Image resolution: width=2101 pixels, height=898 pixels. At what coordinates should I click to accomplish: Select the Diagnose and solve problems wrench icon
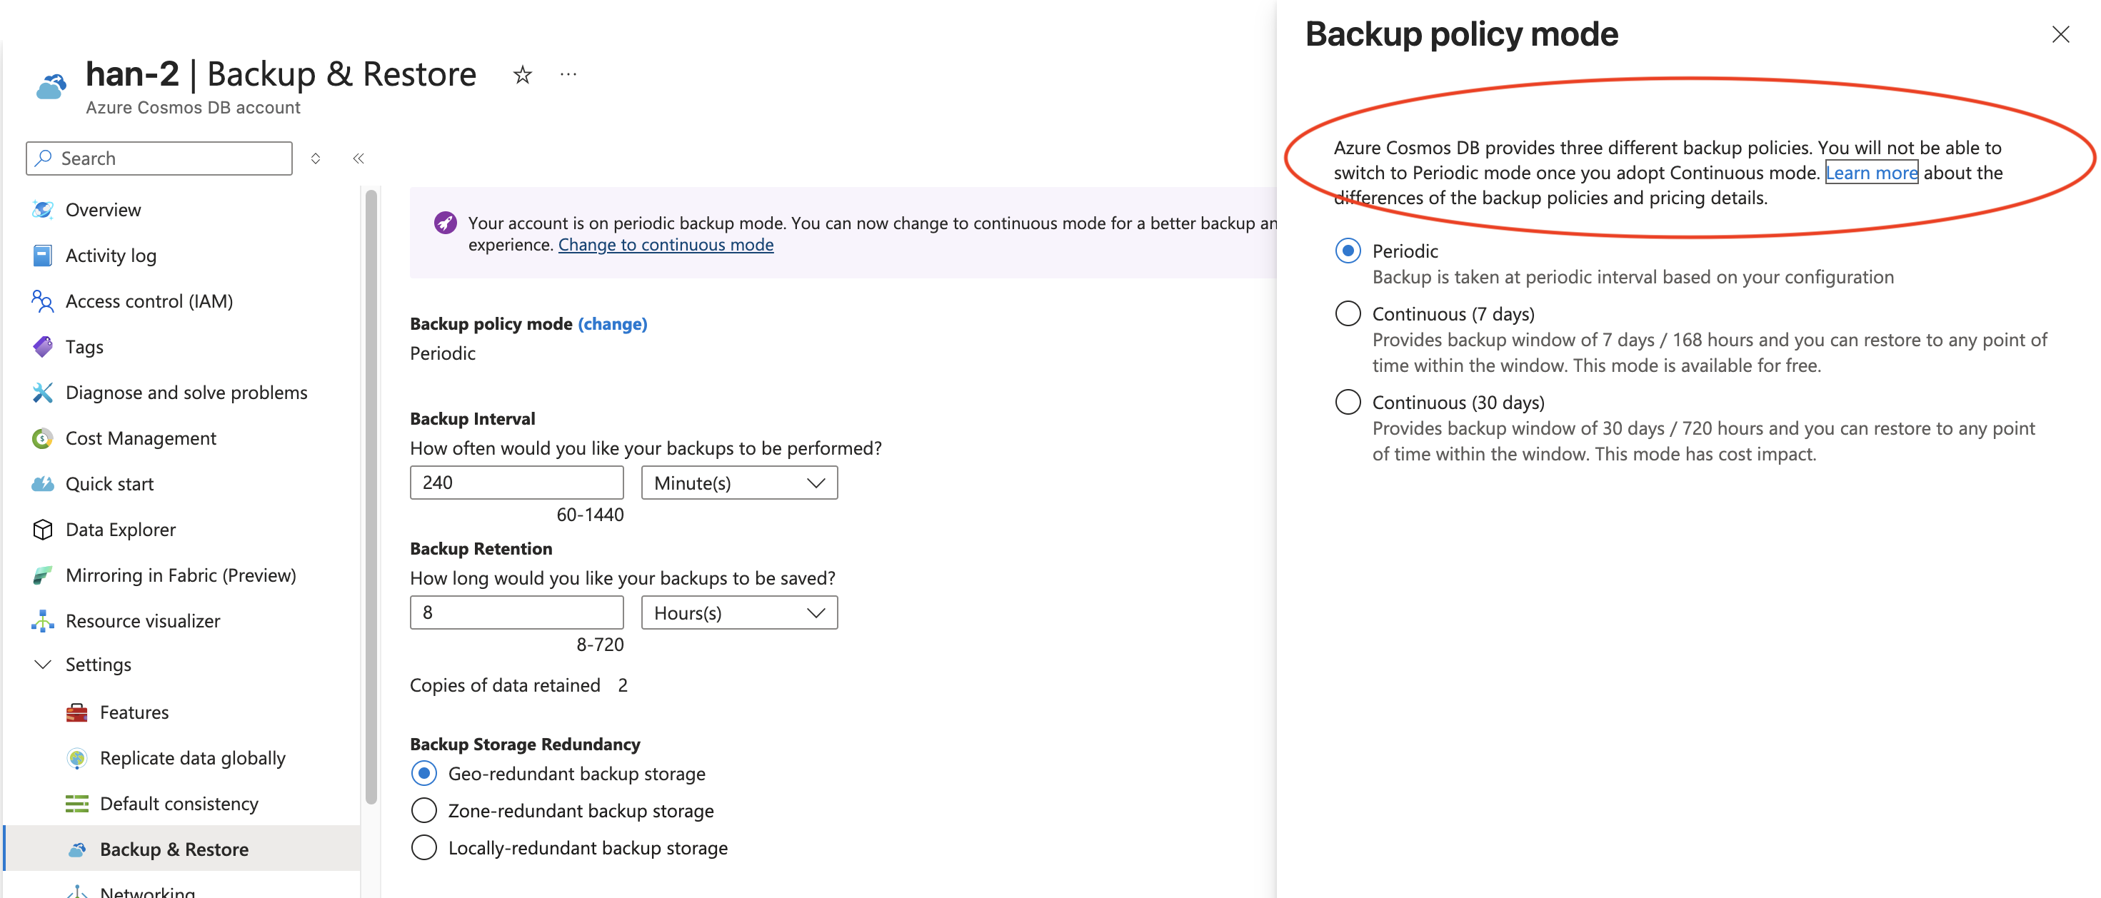[x=44, y=393]
